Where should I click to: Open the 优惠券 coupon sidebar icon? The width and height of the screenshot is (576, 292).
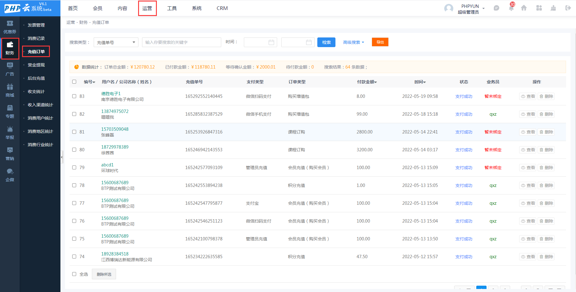10,27
